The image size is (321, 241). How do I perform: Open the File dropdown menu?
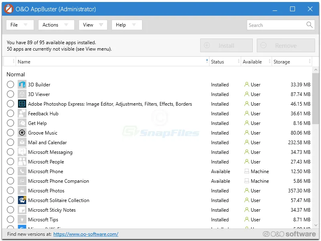pos(20,25)
